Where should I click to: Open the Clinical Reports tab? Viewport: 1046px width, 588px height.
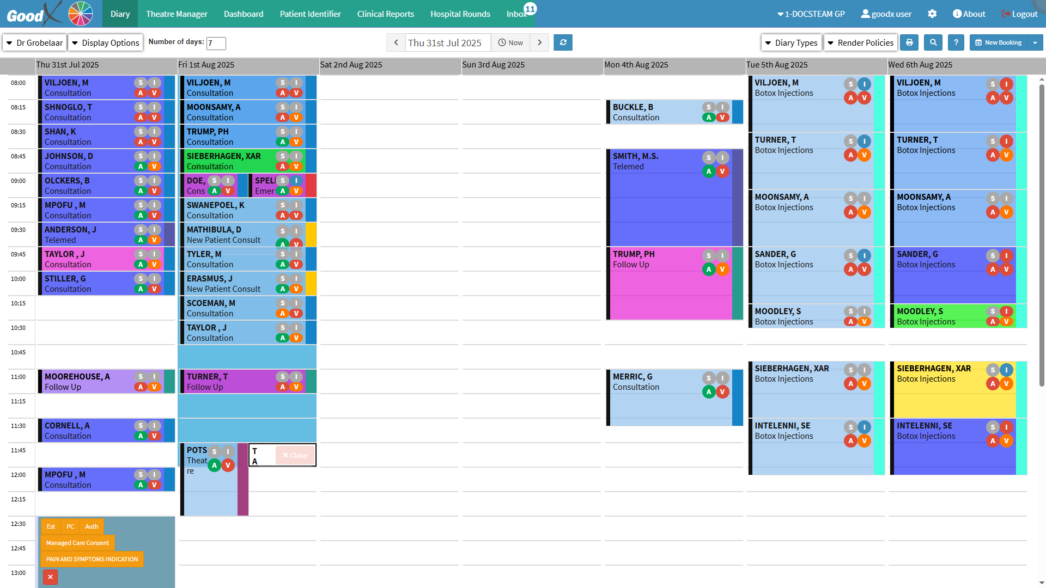point(385,14)
